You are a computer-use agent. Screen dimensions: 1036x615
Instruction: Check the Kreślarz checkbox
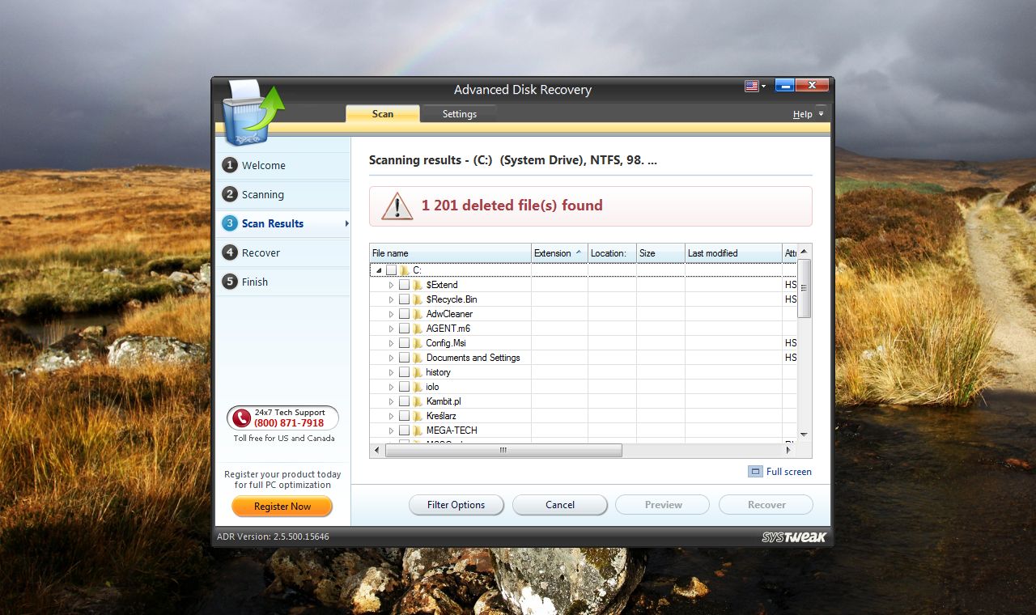coord(404,416)
